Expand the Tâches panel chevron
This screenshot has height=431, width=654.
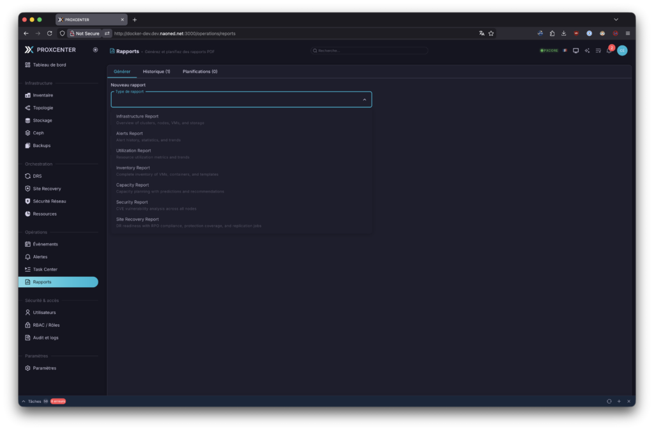24,401
